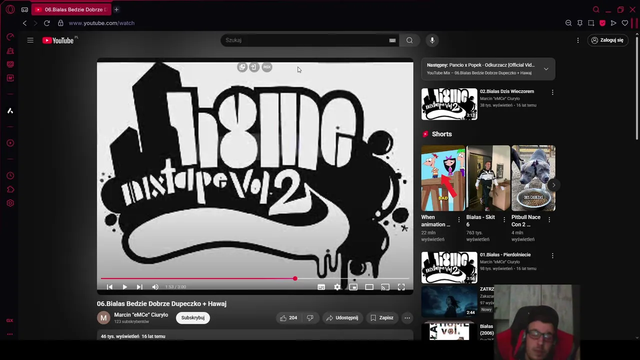Enable the miniplayer mode
Viewport: 640px width, 360px height.
[353, 287]
